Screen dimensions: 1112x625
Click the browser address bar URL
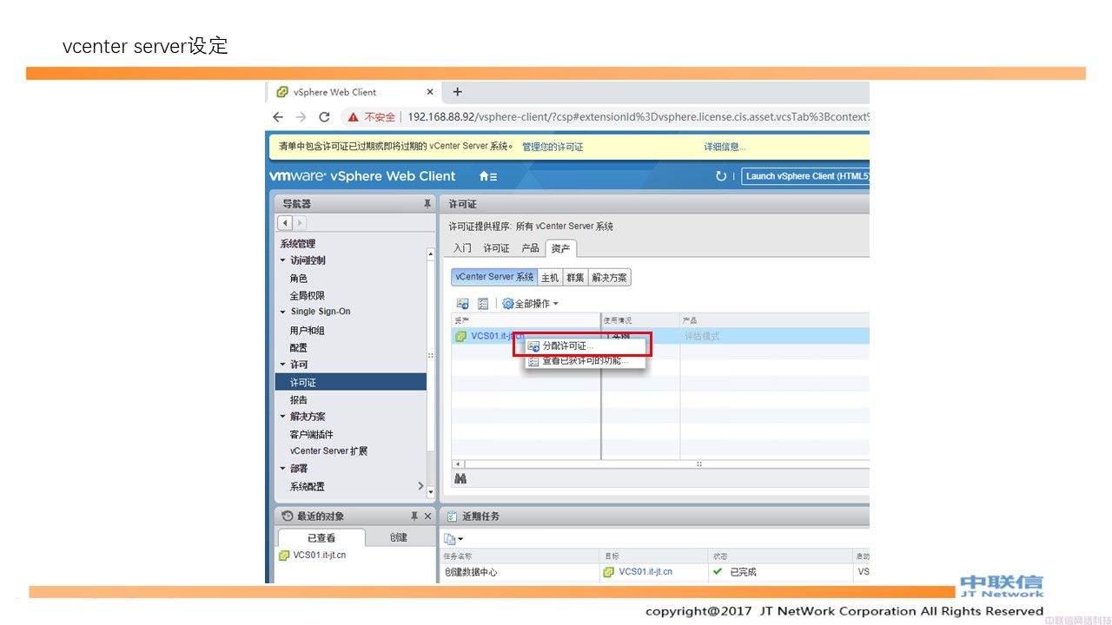638,117
